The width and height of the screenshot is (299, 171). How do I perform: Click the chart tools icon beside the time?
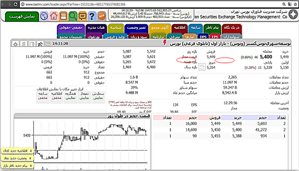pyautogui.click(x=41, y=44)
